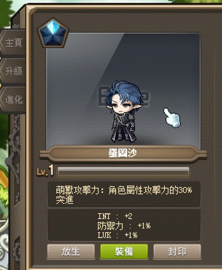Image resolution: width=222 pixels, height=270 pixels.
Task: Click the LUK +1% stat line
Action: [x=117, y=235]
